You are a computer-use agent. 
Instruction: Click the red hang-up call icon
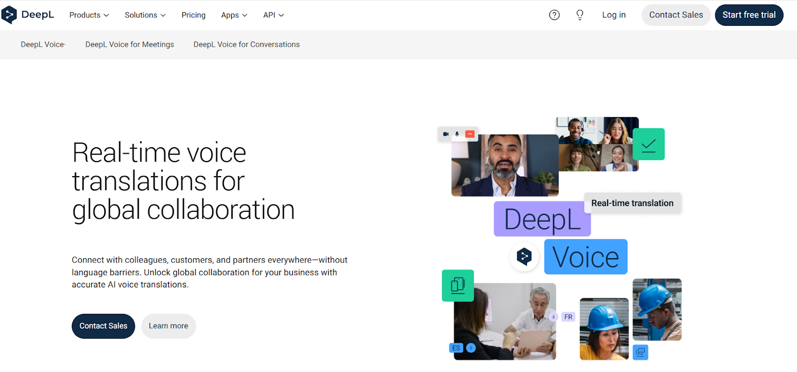pos(470,134)
